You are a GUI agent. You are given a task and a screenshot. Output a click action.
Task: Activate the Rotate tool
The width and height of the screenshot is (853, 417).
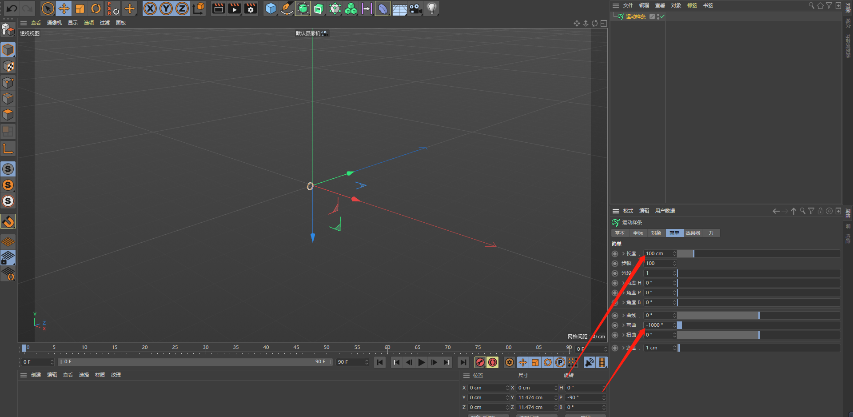96,8
